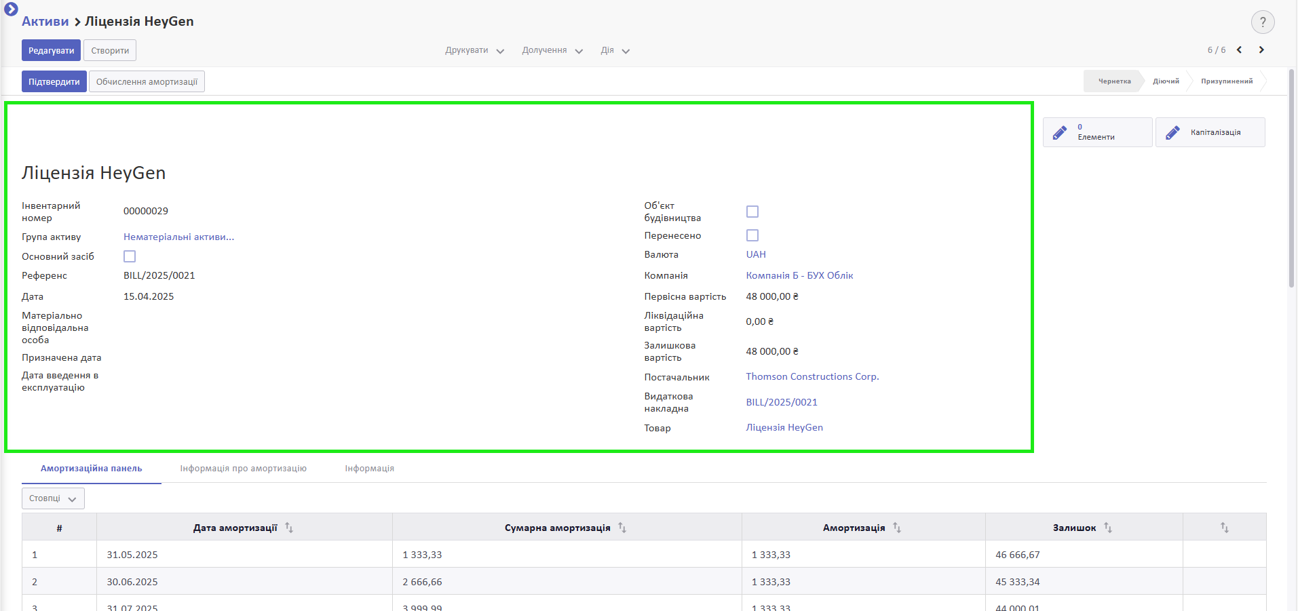Select the Діючий status stage
The image size is (1298, 611).
(x=1166, y=81)
